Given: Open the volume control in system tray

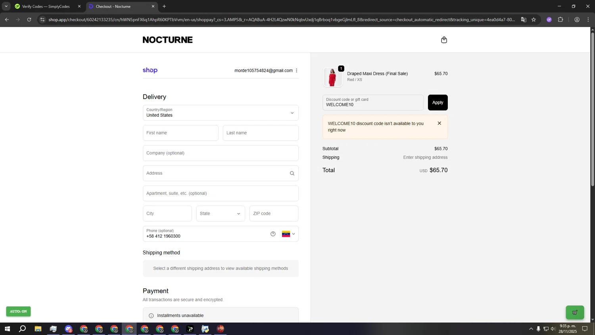Looking at the screenshot, I should (x=553, y=329).
